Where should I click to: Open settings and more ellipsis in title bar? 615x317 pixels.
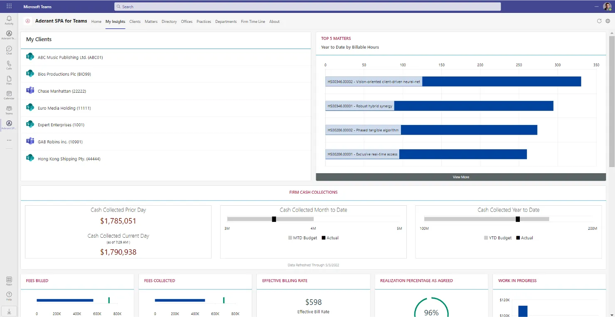597,6
